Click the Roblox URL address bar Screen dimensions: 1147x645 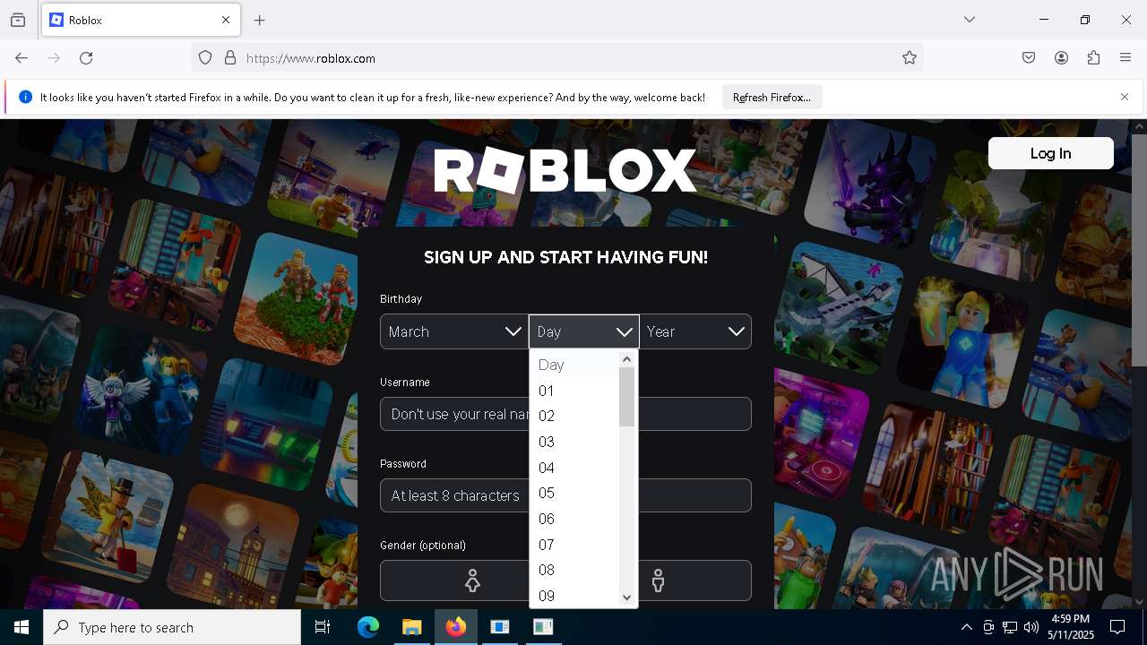point(556,58)
